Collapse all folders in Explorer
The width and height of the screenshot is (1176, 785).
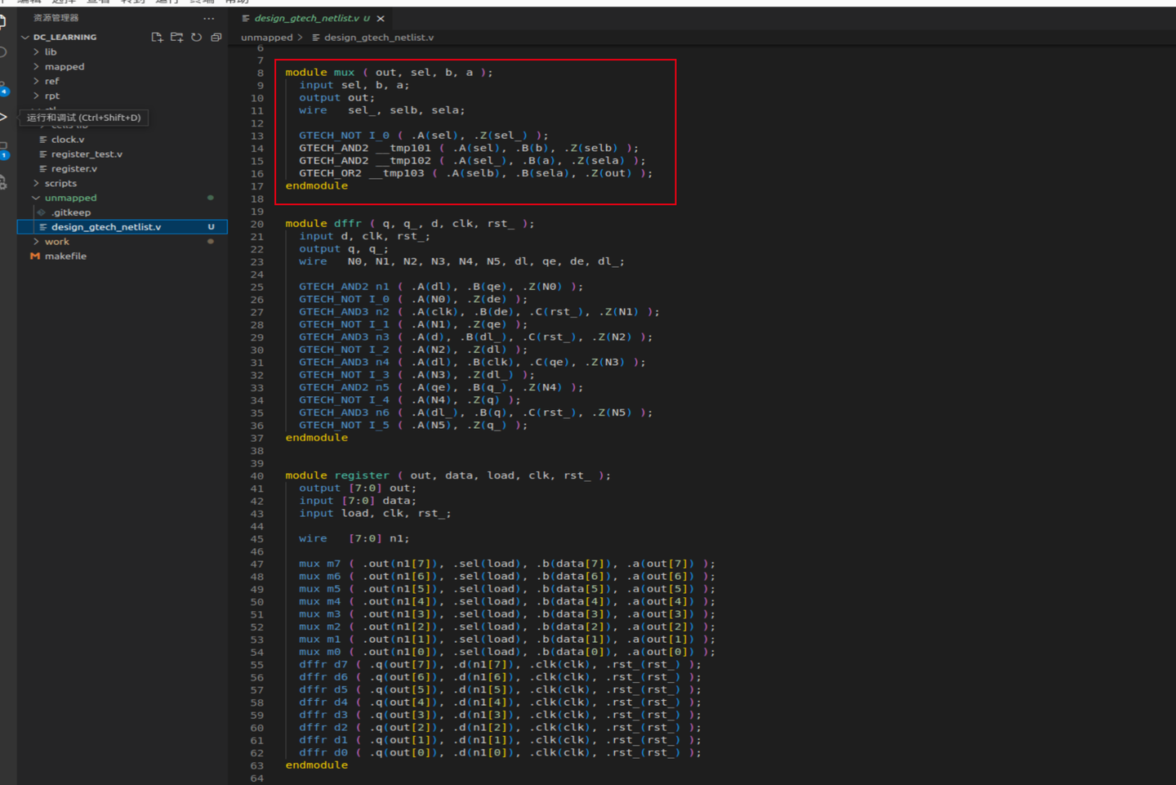coord(216,36)
